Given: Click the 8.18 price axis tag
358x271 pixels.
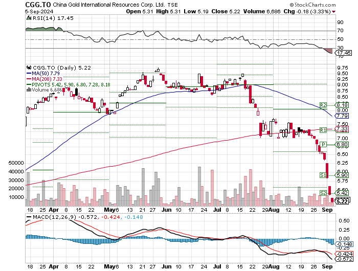Looking at the screenshot, I should [342, 105].
